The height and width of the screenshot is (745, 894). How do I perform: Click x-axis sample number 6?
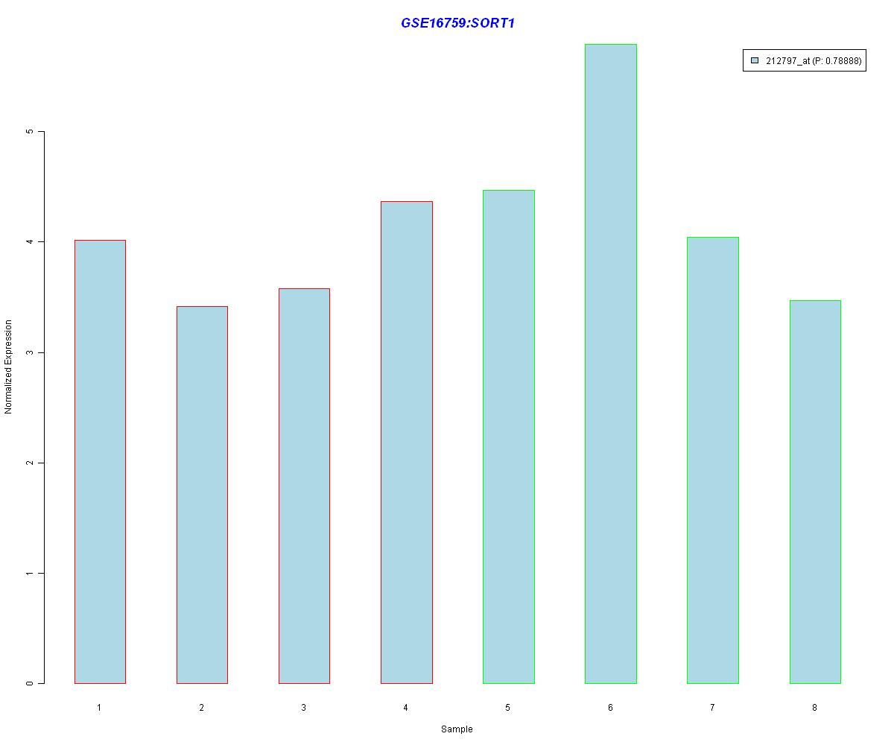(x=610, y=707)
